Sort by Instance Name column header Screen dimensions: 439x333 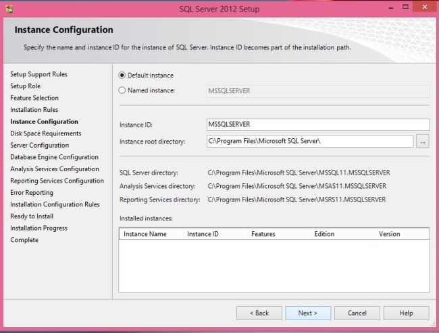tap(151, 234)
